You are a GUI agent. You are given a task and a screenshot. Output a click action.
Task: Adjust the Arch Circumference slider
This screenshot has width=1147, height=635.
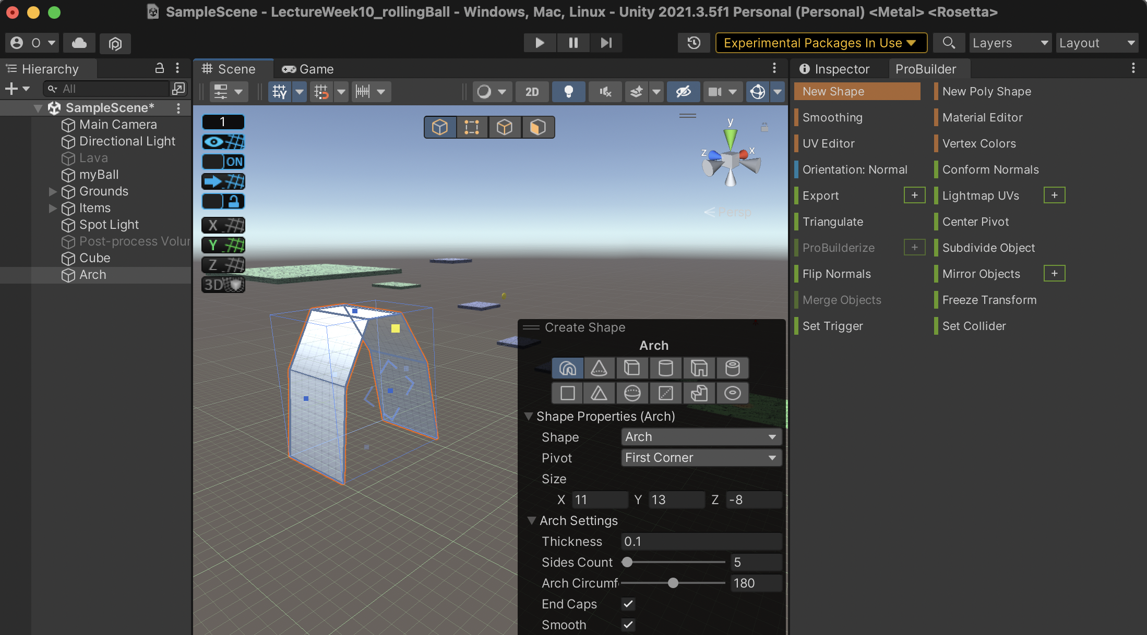(x=673, y=583)
